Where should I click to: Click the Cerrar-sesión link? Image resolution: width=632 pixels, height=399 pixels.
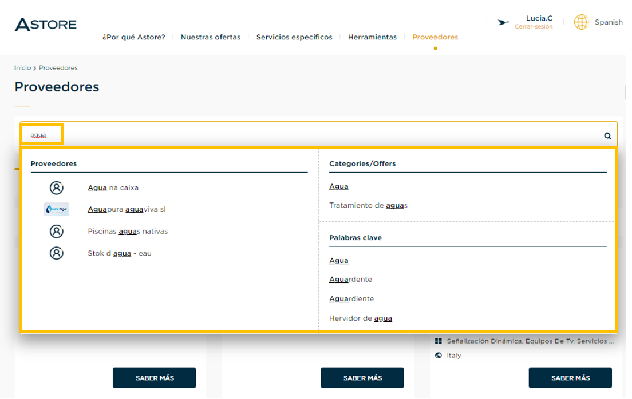coord(534,26)
